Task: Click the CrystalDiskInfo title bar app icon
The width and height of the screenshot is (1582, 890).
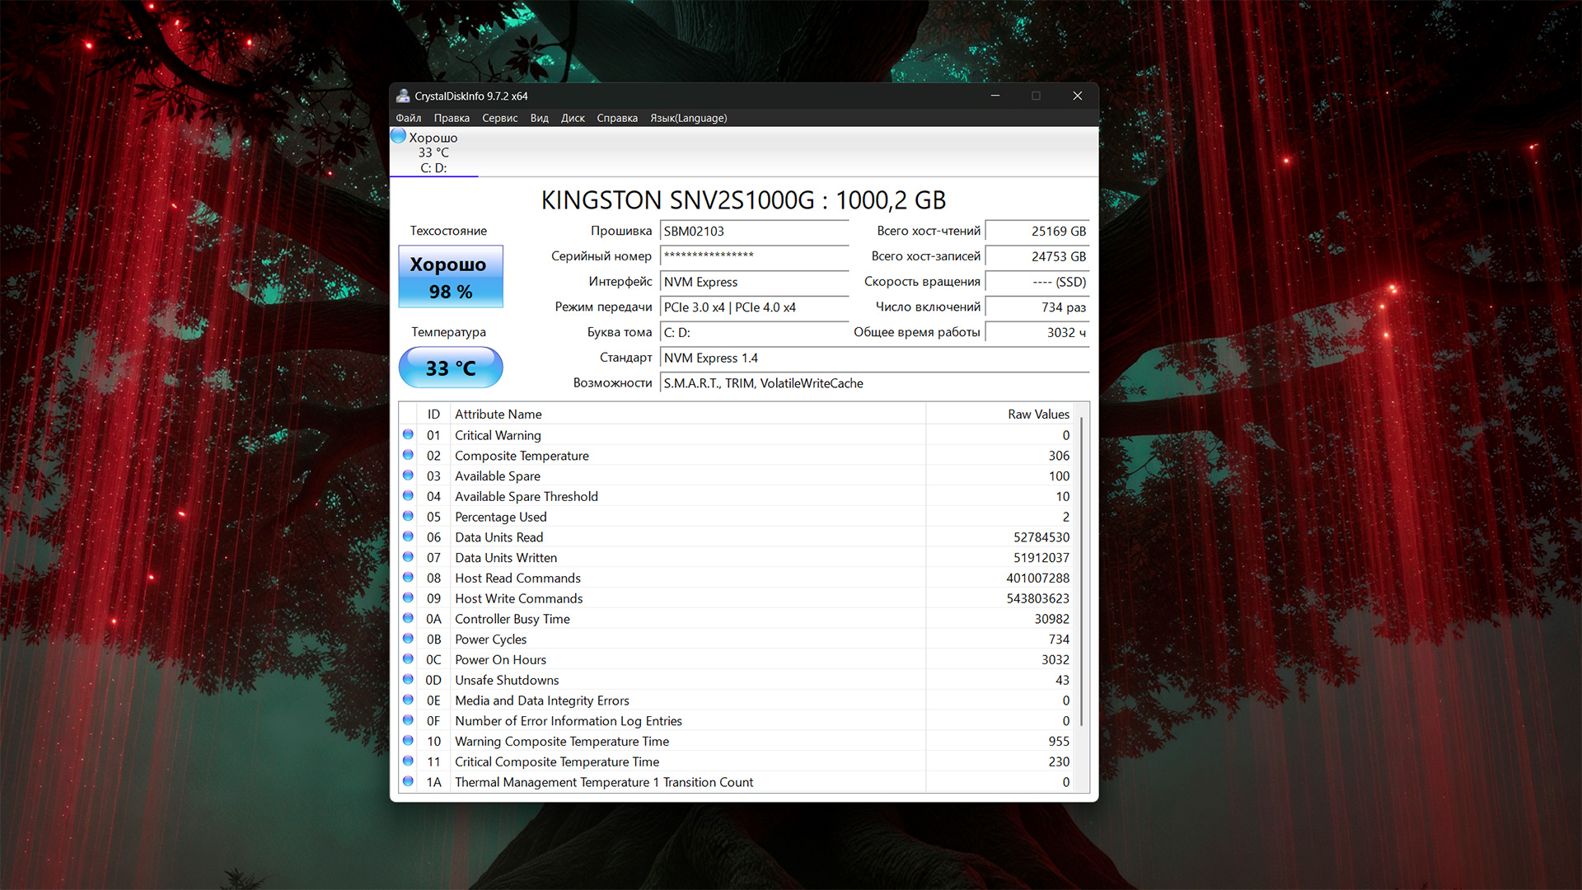Action: tap(403, 96)
